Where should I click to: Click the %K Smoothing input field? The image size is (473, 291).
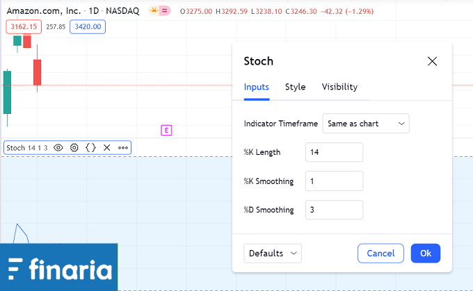(x=334, y=181)
